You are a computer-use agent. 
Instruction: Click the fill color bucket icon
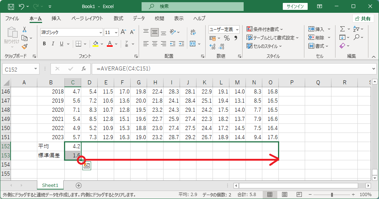95,44
